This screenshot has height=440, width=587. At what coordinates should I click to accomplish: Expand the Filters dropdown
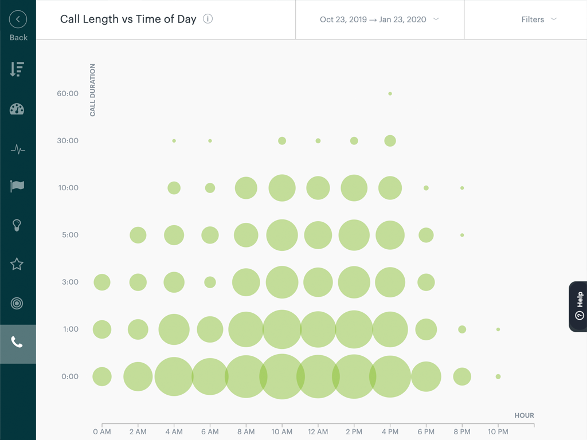point(539,19)
